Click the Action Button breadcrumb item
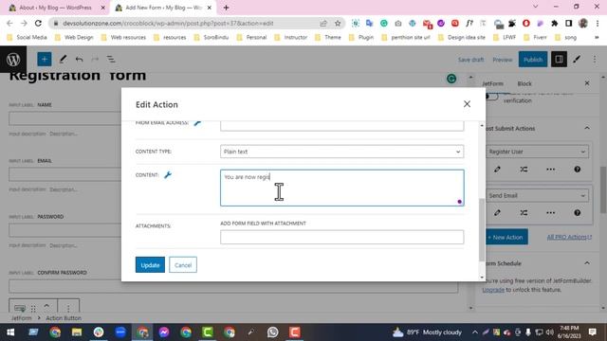 point(64,318)
